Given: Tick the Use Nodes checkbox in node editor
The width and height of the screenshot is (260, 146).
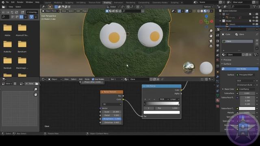Looking at the screenshot, I should (x=93, y=79).
